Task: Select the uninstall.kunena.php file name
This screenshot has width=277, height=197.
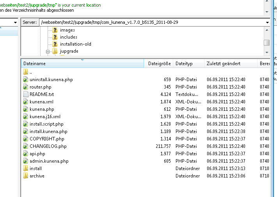Action: tap(51, 80)
